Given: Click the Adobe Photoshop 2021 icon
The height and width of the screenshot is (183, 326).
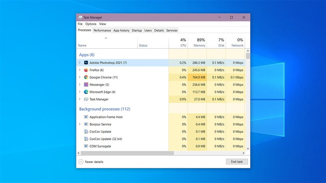Looking at the screenshot, I should (86, 63).
